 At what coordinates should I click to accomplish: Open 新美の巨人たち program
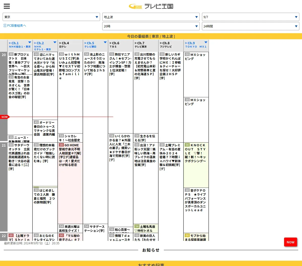click(x=146, y=237)
